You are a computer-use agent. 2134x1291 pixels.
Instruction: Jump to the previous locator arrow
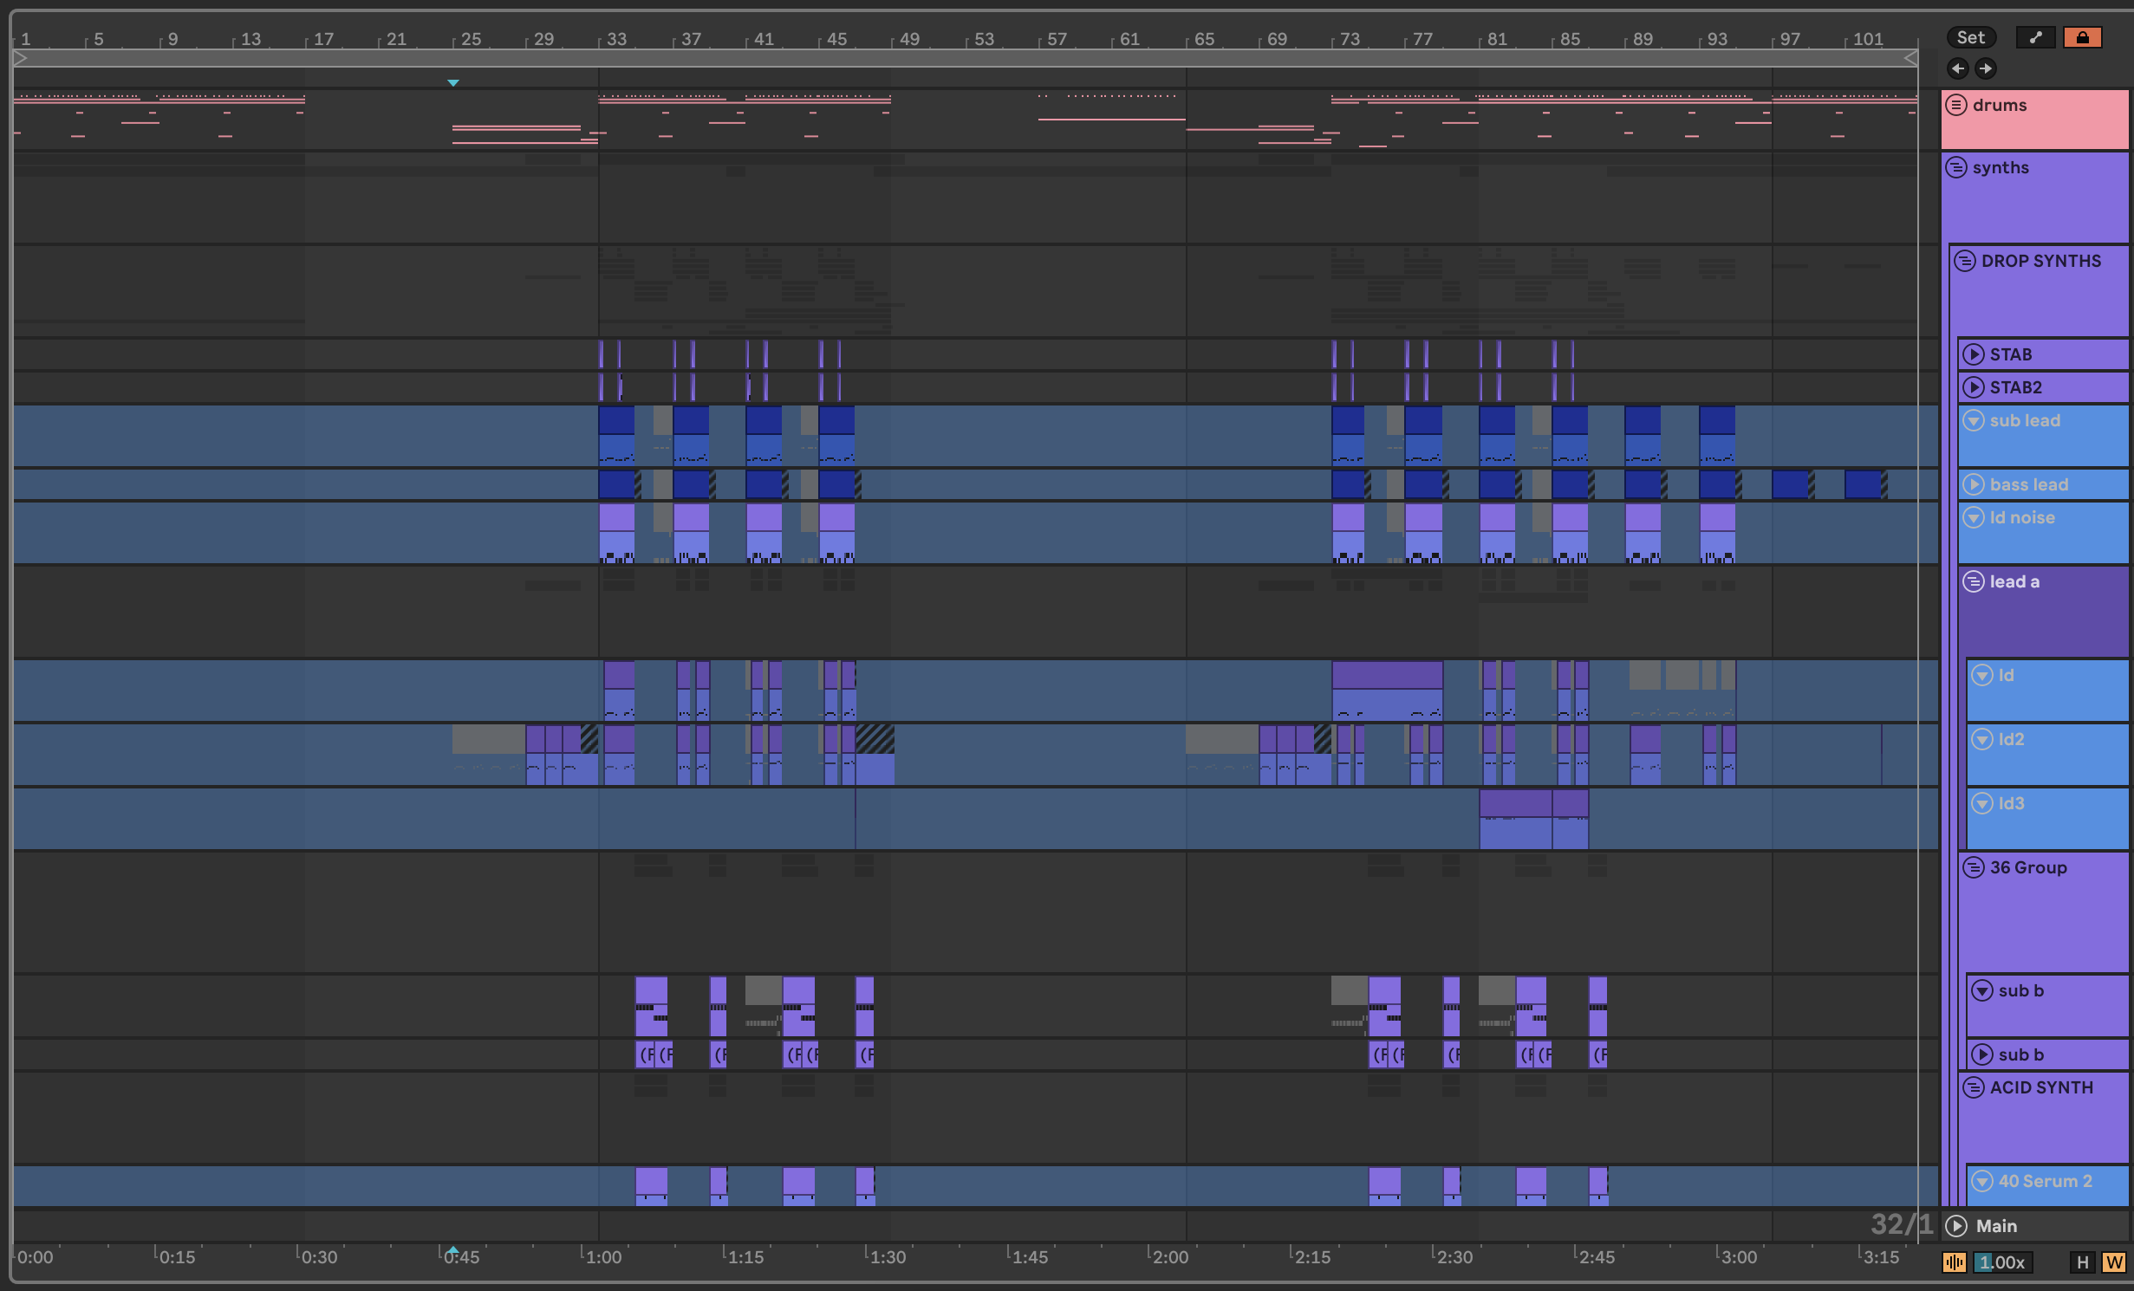coord(1958,68)
